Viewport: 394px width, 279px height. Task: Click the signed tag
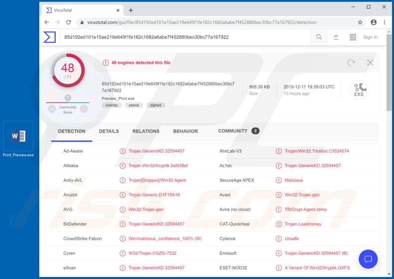(x=156, y=105)
